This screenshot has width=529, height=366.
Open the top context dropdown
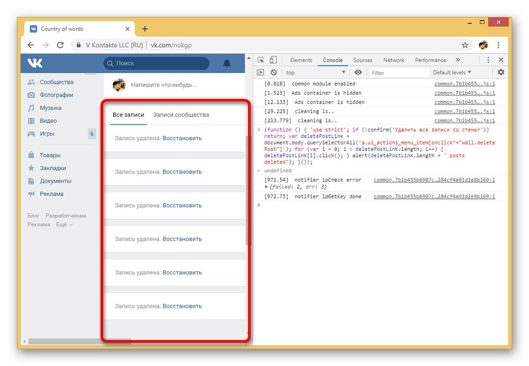coord(315,72)
